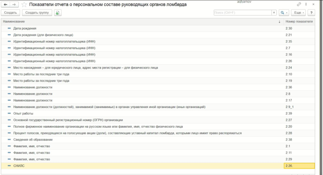Click the copy link icon
Screen dimensions: 323x175
point(299,4)
